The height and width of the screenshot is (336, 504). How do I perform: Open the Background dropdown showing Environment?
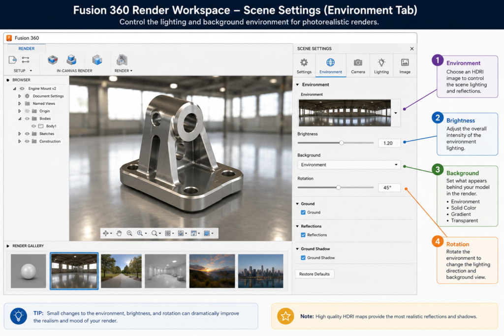[x=349, y=165]
